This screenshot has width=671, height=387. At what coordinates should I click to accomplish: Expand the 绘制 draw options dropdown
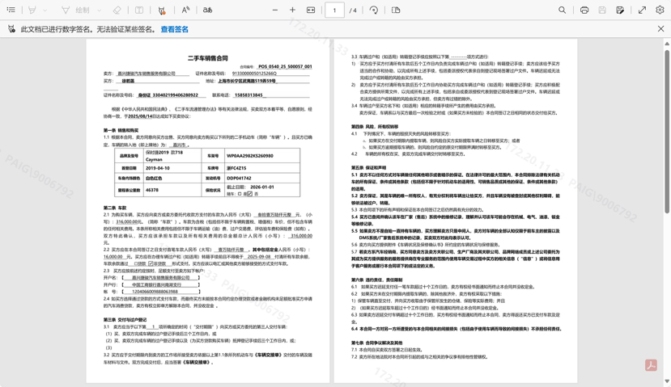(x=100, y=11)
